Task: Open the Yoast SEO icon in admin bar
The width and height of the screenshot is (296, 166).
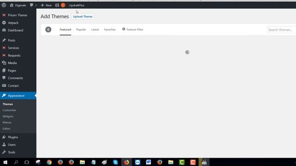Action: point(57,5)
